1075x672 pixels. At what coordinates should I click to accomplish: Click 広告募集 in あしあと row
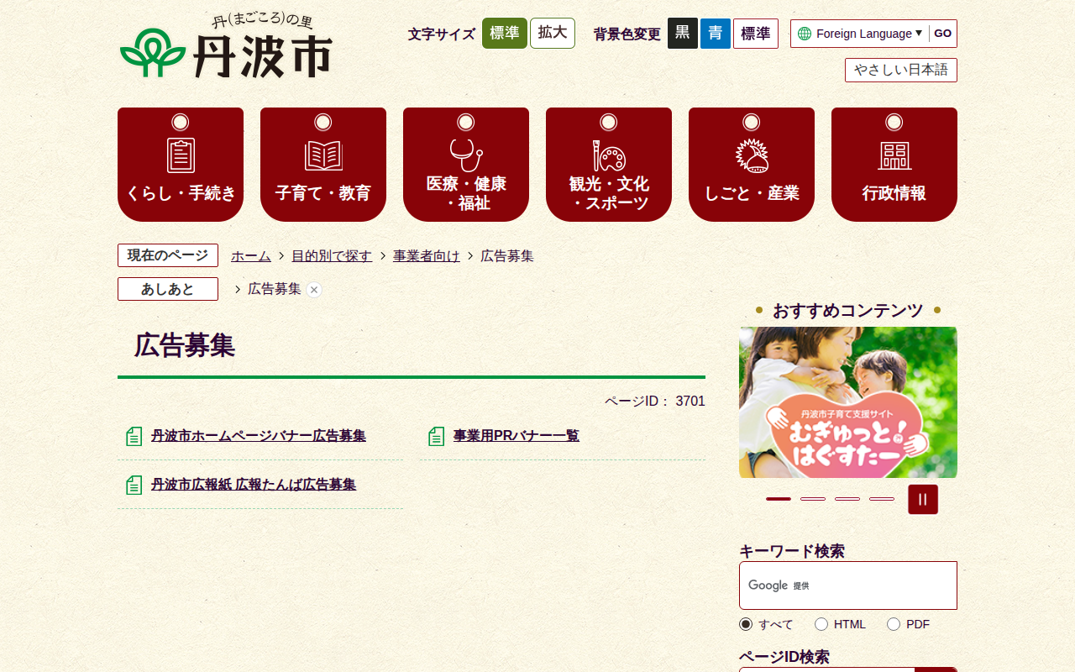click(x=275, y=289)
